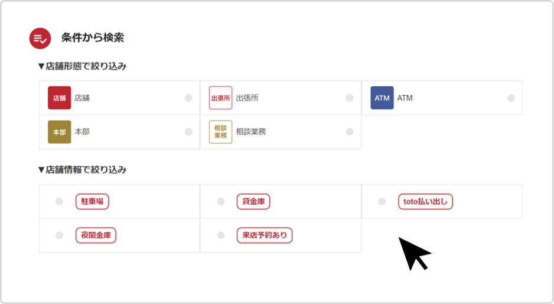
Task: Click the gold 本部 badge icon
Action: (x=59, y=132)
